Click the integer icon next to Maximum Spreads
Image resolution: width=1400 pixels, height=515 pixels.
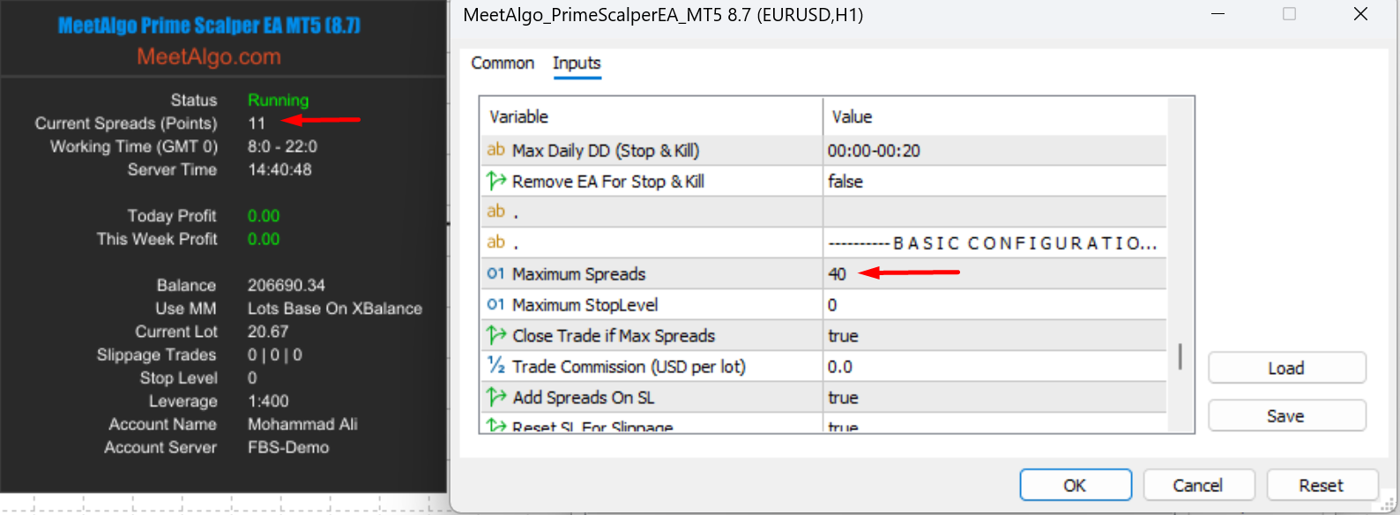495,273
